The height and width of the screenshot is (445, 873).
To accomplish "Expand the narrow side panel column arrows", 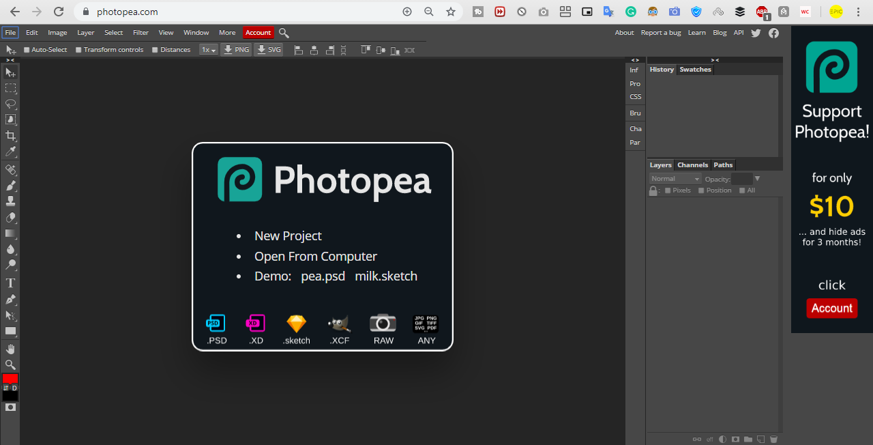I will pos(635,60).
